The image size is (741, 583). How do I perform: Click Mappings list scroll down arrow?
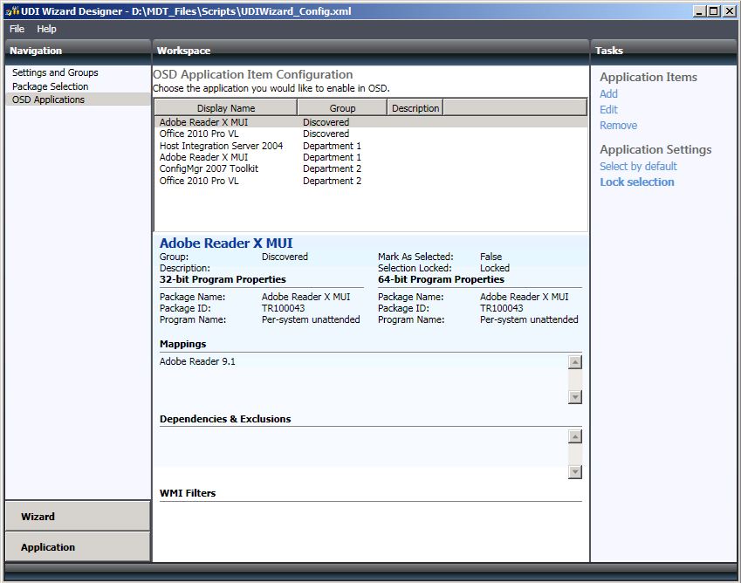pos(574,397)
